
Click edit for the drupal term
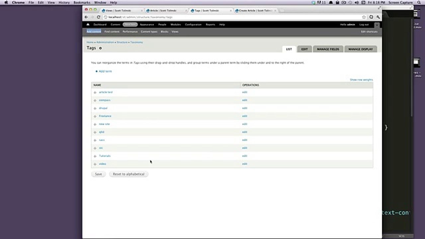coord(245,108)
